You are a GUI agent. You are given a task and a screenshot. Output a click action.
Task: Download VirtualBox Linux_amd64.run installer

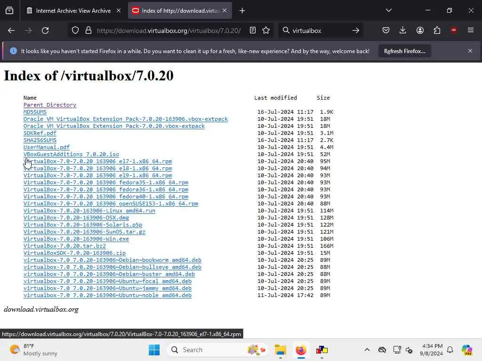pos(89,211)
